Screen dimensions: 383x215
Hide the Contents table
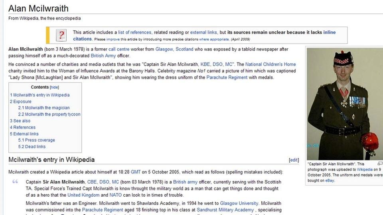tap(54, 87)
